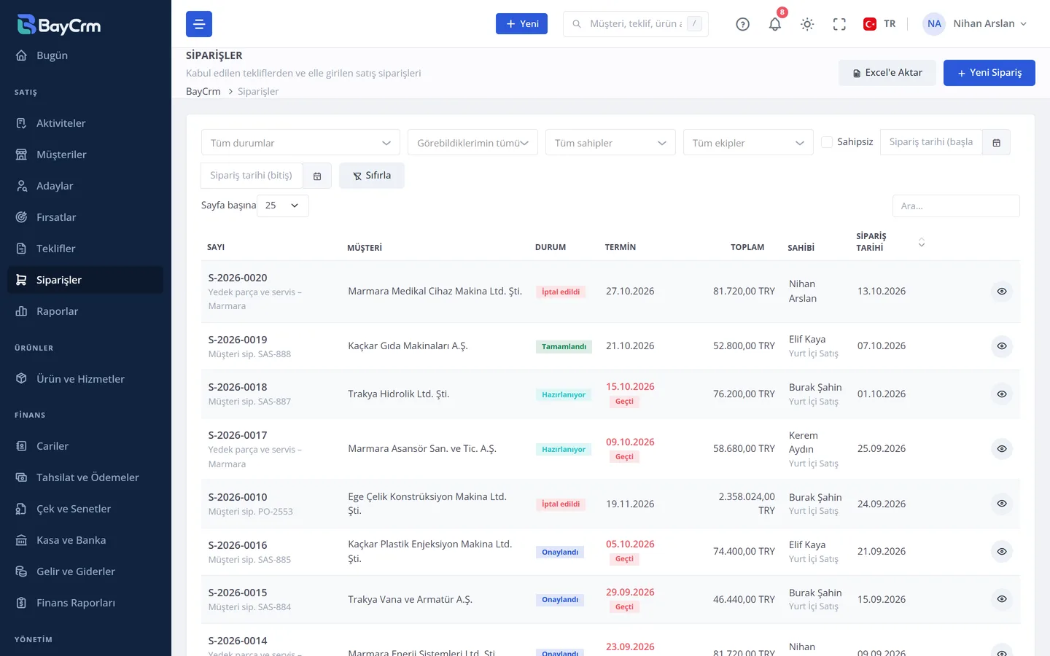Open the calendar icon for order start date

[996, 142]
